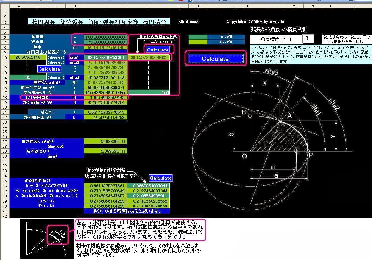Screen dimensions: 372x260
Task: Select the note cell 多分13桁の精度はあると思います。
Action: point(127,211)
